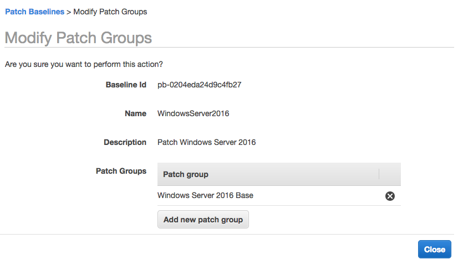Viewport: 458px width, 265px height.
Task: Click the Name field label
Action: [x=135, y=114]
